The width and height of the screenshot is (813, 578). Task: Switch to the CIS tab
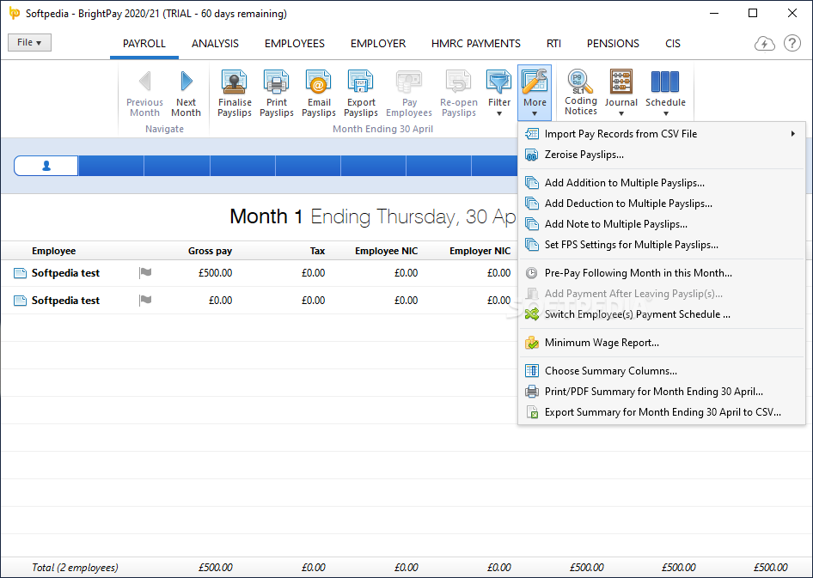point(673,44)
